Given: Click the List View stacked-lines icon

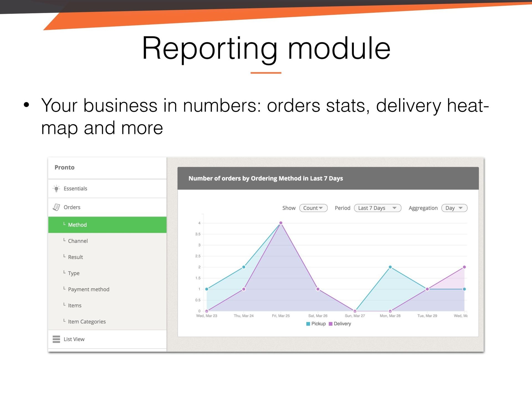Looking at the screenshot, I should (x=56, y=339).
